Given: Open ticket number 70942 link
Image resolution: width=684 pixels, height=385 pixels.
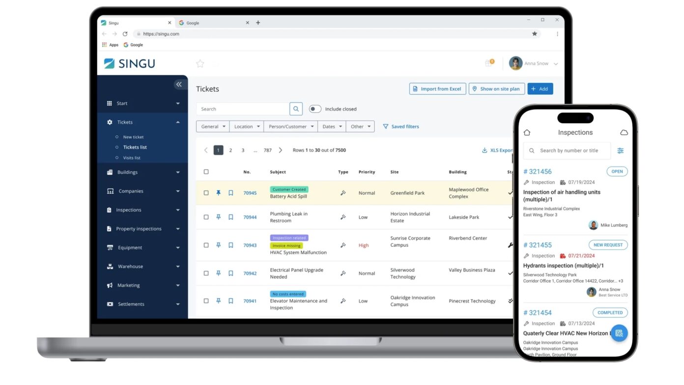Looking at the screenshot, I should tap(250, 273).
